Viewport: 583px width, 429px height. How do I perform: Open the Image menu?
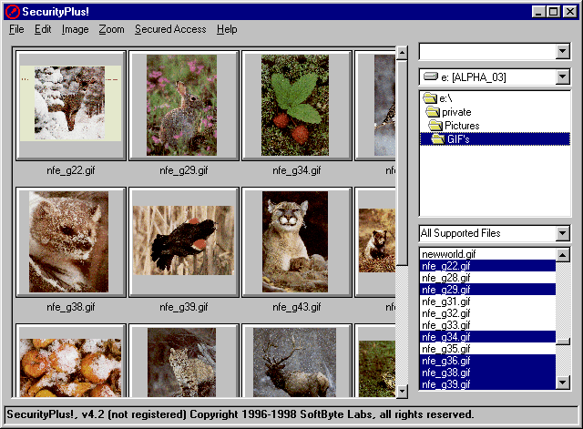[75, 29]
